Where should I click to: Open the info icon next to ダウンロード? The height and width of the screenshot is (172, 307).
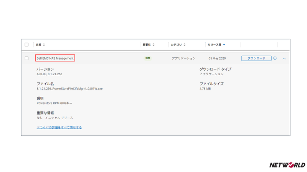(275, 58)
